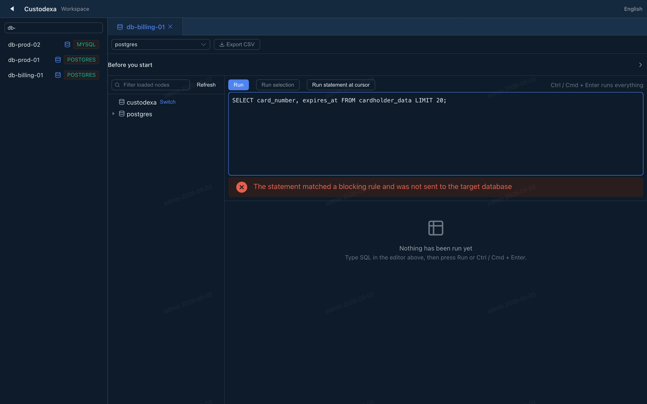The height and width of the screenshot is (404, 647).
Task: Click the Custodexa title
Action: (x=40, y=9)
